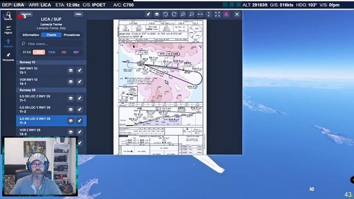Overlay the ILS OR LOC Y RWY 28 chart
Image resolution: width=354 pixels, height=199 pixels.
click(71, 109)
